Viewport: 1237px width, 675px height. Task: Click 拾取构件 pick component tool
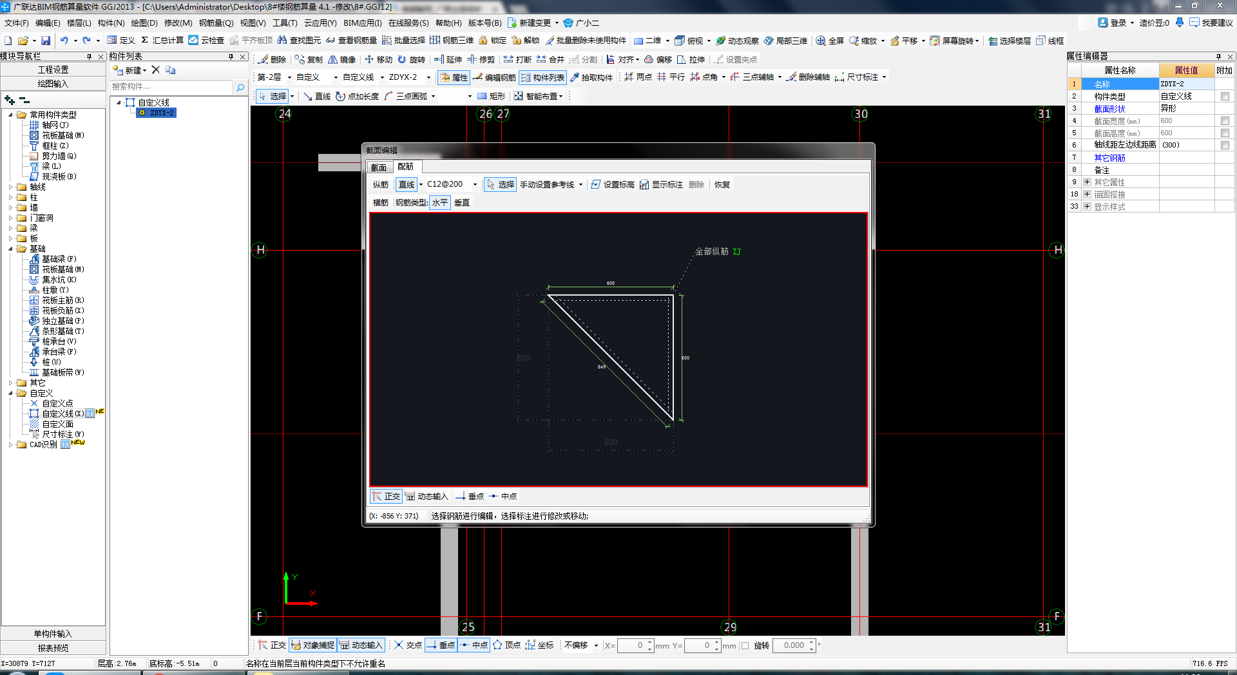click(x=591, y=77)
